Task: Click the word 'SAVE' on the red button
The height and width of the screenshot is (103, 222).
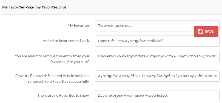Action: (209, 31)
